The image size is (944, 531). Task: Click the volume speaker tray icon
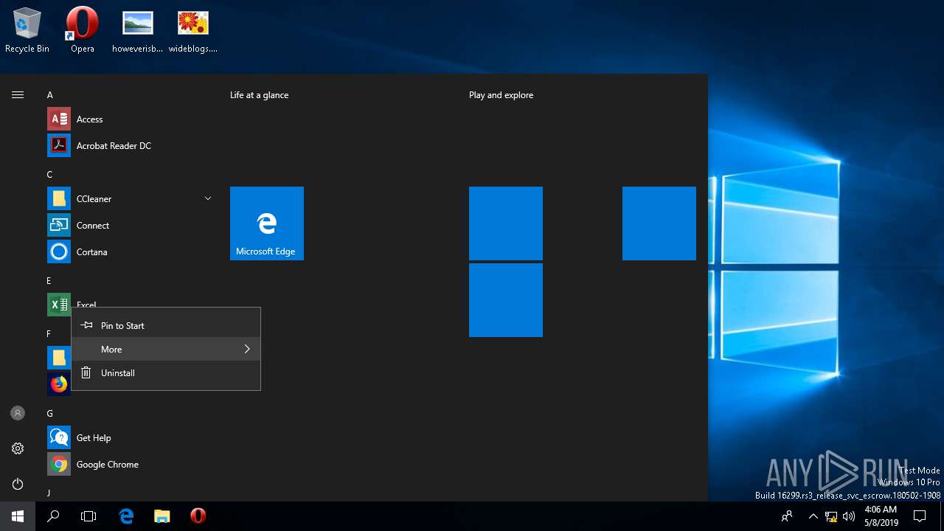(x=849, y=516)
